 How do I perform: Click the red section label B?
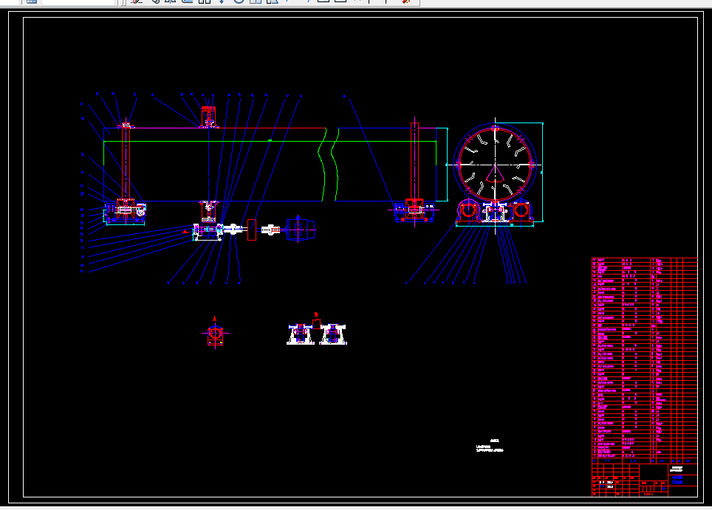tap(316, 314)
